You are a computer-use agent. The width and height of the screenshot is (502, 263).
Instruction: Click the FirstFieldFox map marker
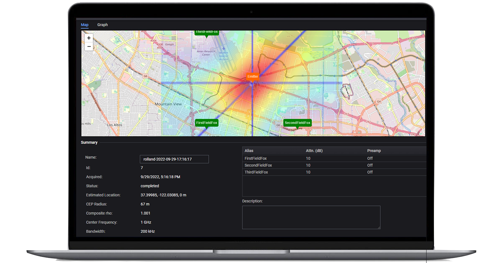[207, 123]
